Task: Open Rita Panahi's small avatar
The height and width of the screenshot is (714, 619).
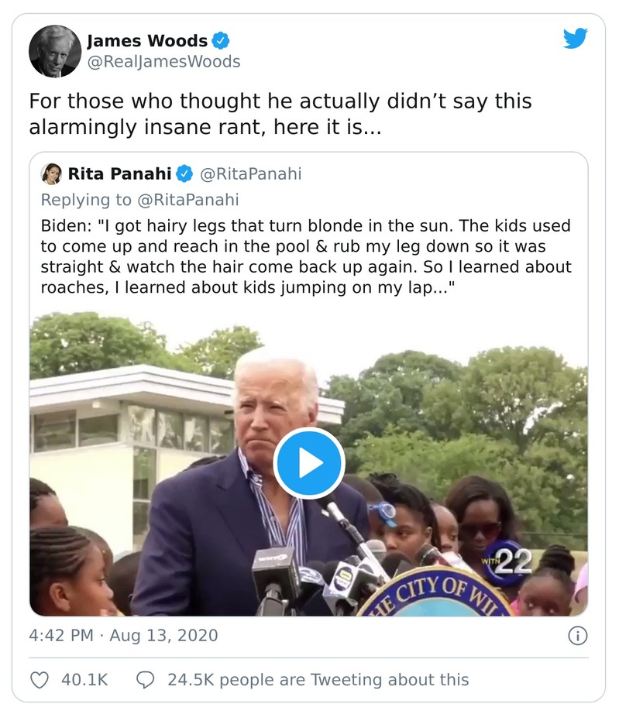Action: click(52, 173)
